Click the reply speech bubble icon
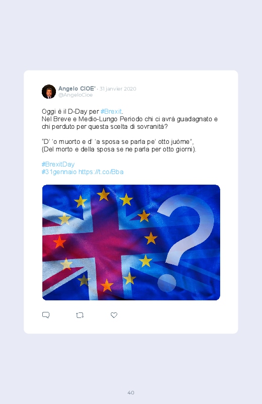Screen dimensions: 262x404 point(46,315)
